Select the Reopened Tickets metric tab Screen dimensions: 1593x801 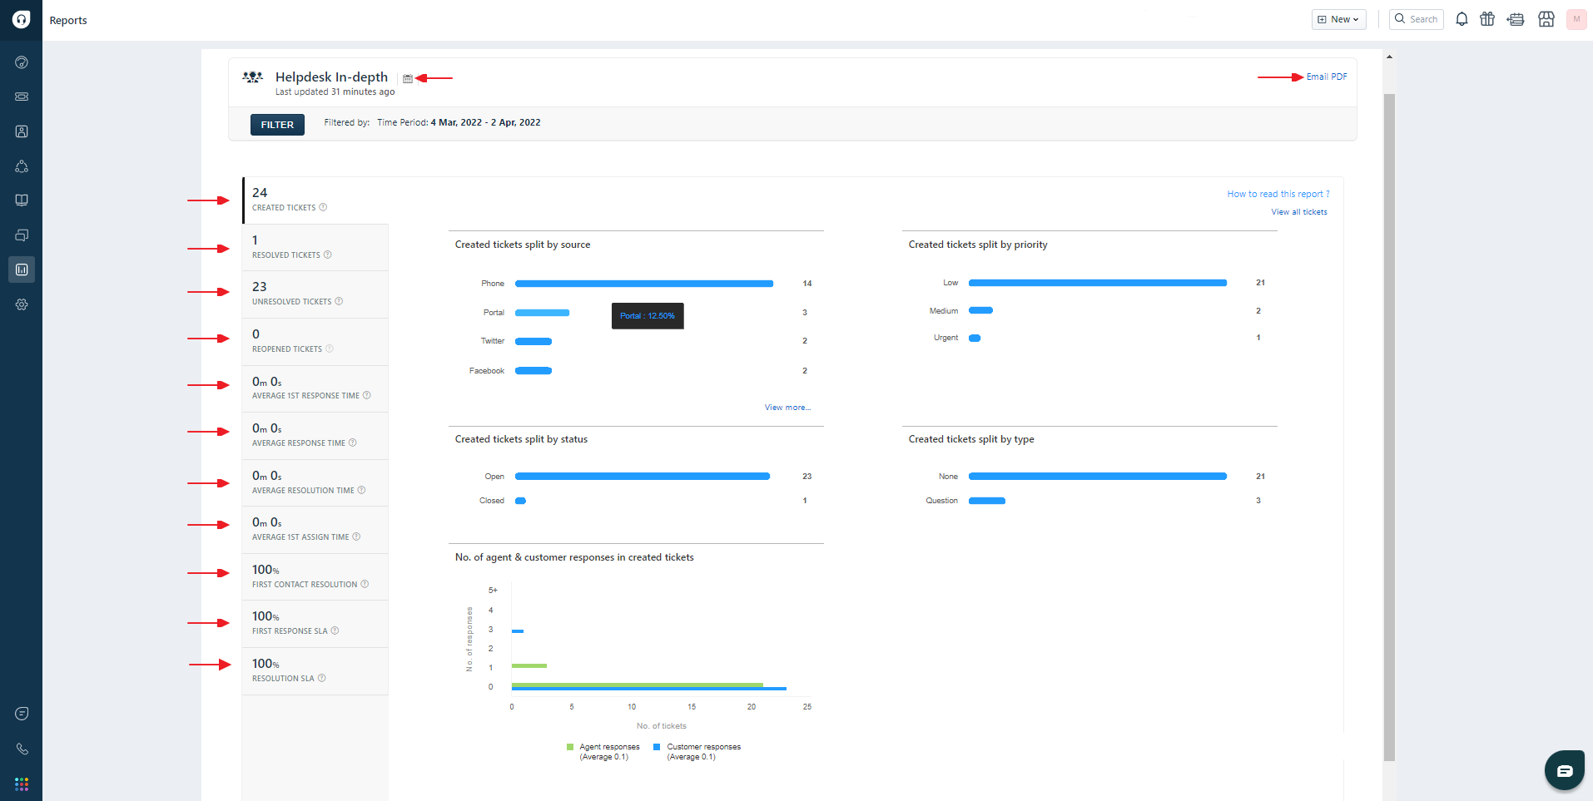[315, 342]
